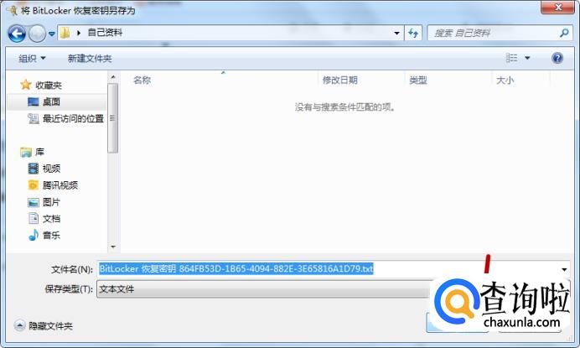This screenshot has height=348, width=580.
Task: Click the magnifier search icon
Action: point(564,33)
